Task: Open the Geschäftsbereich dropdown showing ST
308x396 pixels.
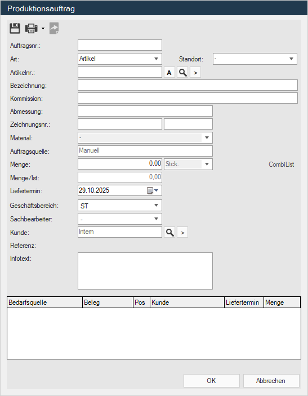Action: (x=120, y=206)
